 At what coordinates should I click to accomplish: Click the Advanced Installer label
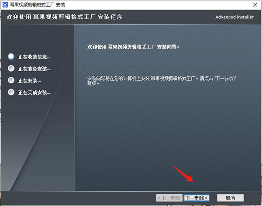pos(234,17)
